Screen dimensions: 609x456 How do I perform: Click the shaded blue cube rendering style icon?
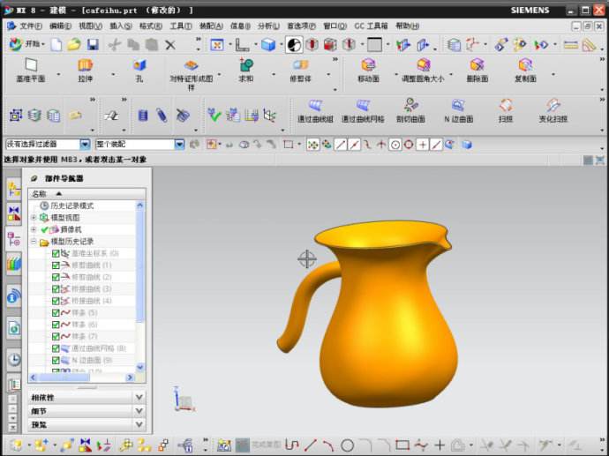pyautogui.click(x=268, y=45)
